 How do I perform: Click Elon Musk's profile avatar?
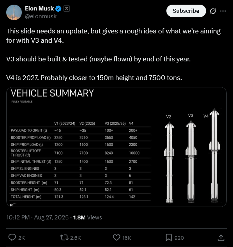click(14, 12)
